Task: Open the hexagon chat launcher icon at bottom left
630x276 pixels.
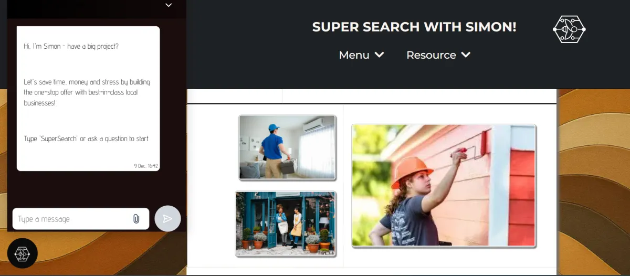Action: (x=23, y=253)
